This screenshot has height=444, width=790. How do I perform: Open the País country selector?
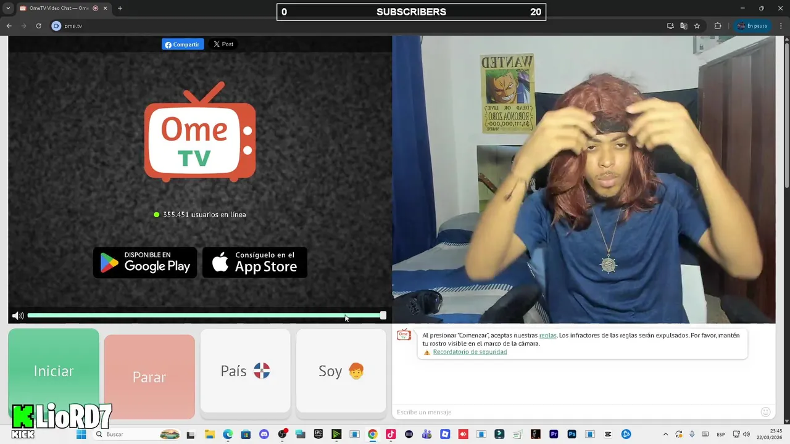pyautogui.click(x=245, y=371)
